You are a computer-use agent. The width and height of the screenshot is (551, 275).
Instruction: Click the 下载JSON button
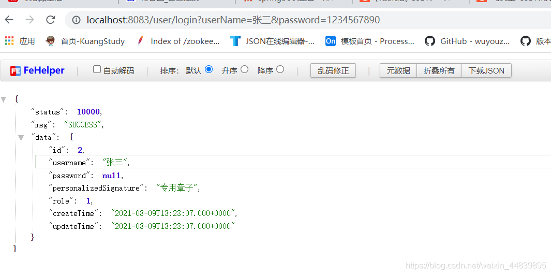click(x=486, y=70)
